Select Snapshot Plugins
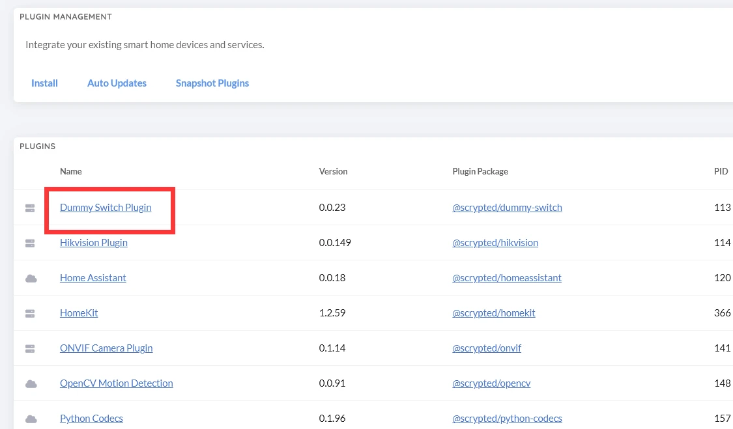Screen dimensions: 733x429 click(212, 83)
